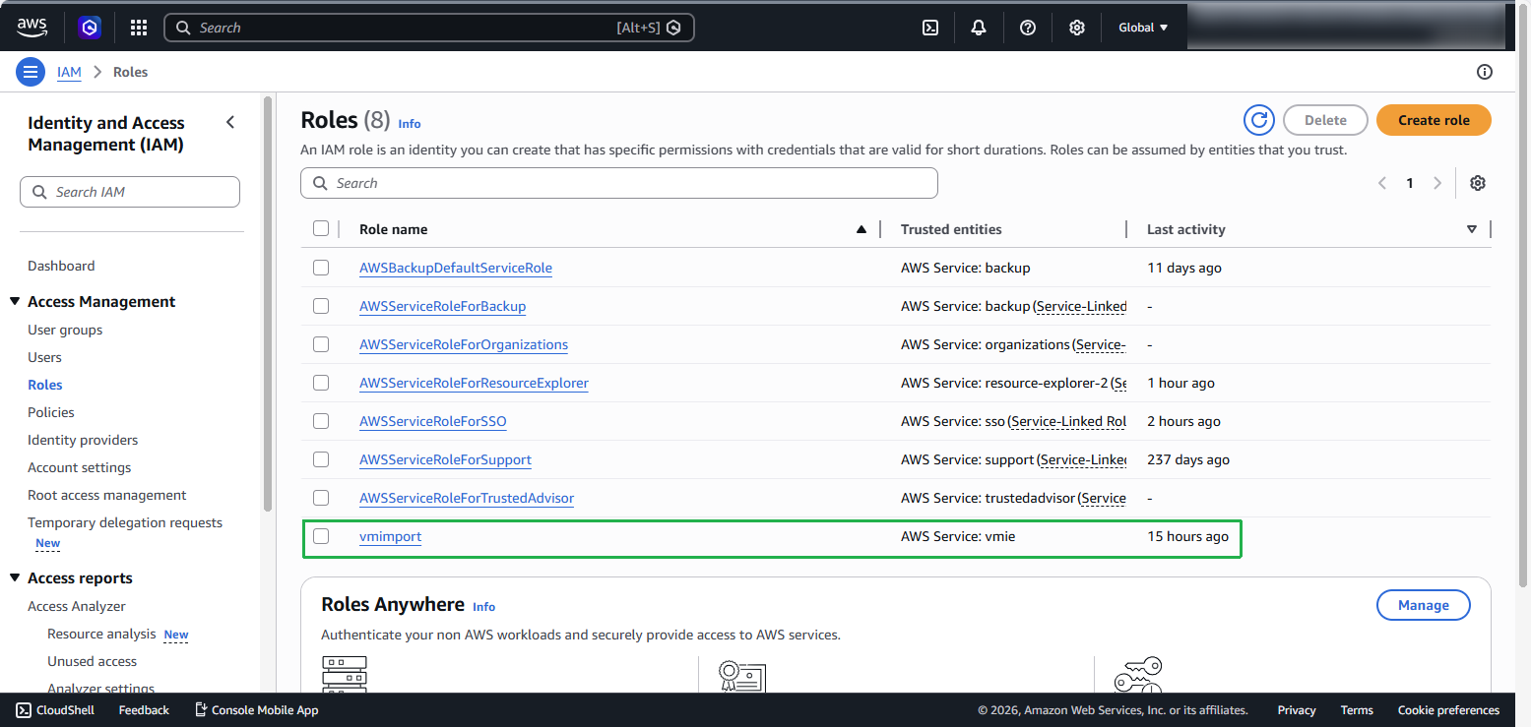Sort by Last activity arrow
This screenshot has height=727, width=1531.
(x=1472, y=229)
